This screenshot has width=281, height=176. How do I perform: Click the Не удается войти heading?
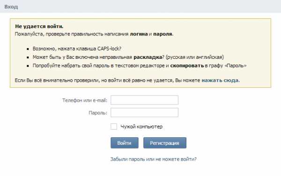[39, 26]
